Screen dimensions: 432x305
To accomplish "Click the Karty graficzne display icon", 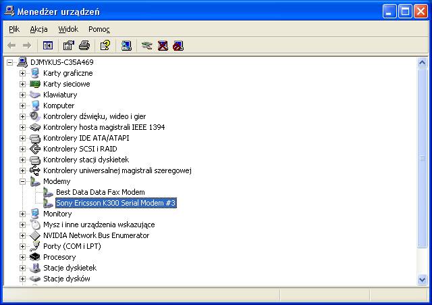I will 35,73.
